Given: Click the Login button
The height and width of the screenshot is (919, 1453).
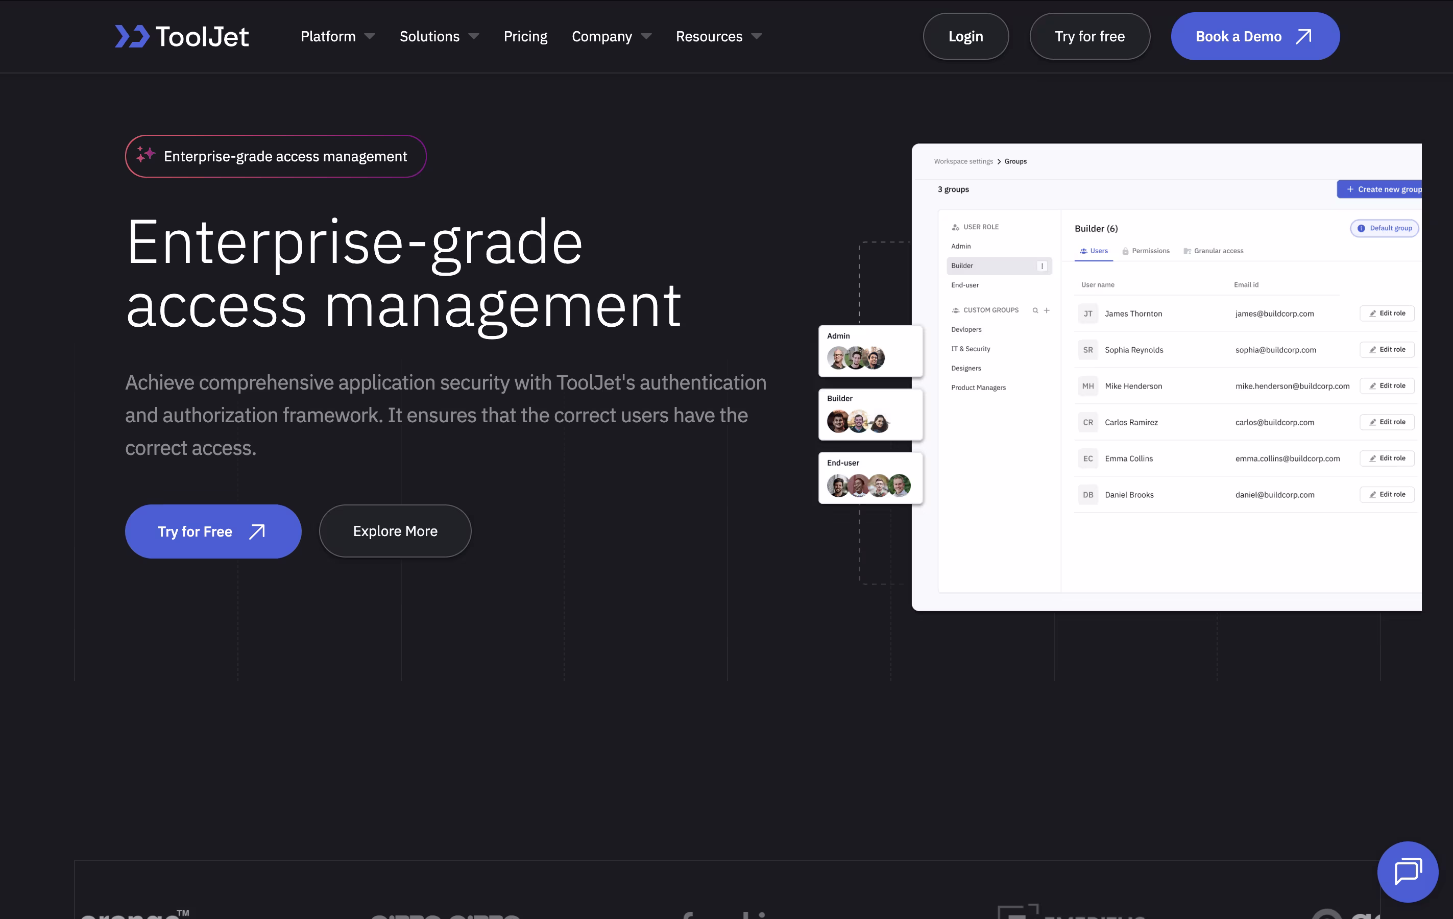Looking at the screenshot, I should coord(965,36).
